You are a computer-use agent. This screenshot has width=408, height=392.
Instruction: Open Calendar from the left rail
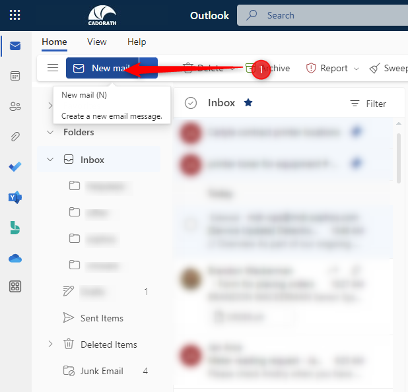click(15, 76)
